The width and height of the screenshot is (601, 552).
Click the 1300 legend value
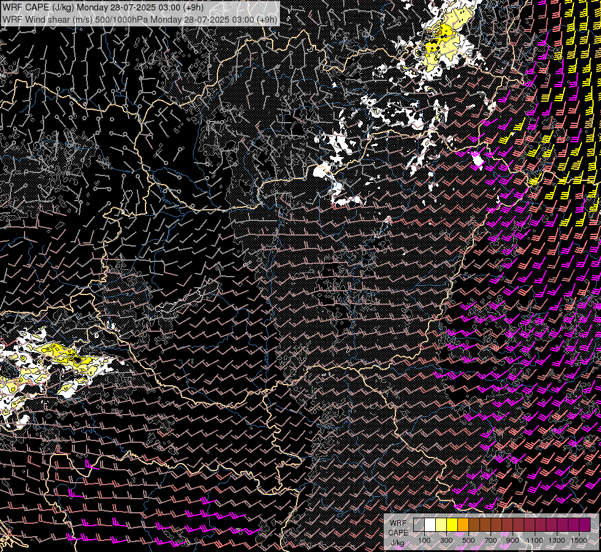coord(557,540)
